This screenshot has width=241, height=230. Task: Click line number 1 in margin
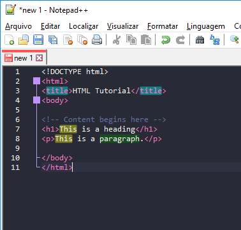click(17, 72)
